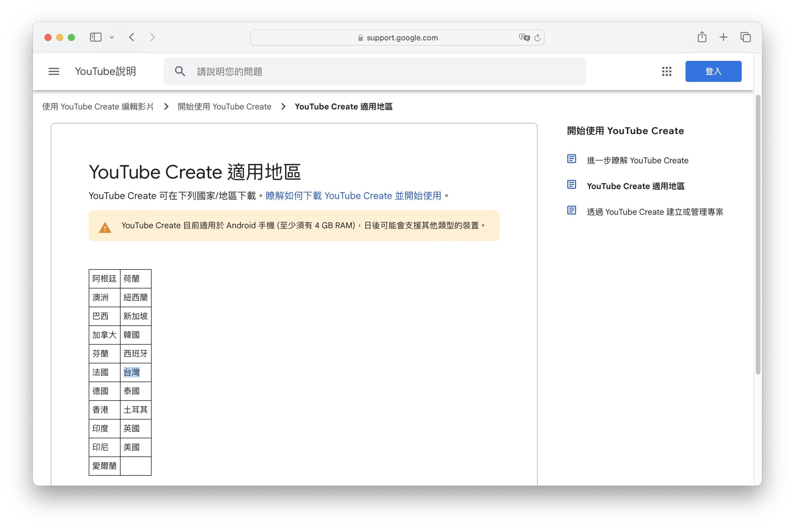Click table cell 加拿大
This screenshot has height=529, width=795.
[x=104, y=335]
